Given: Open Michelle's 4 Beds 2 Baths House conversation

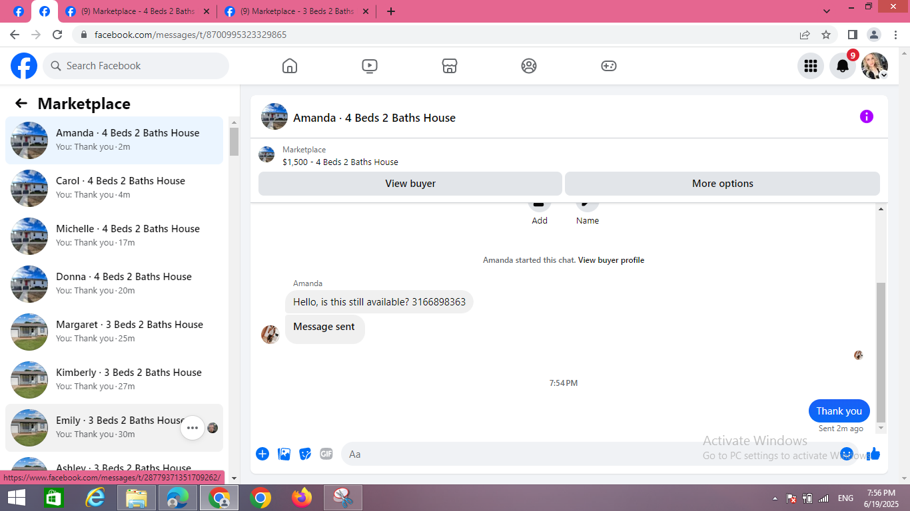Looking at the screenshot, I should coord(114,236).
